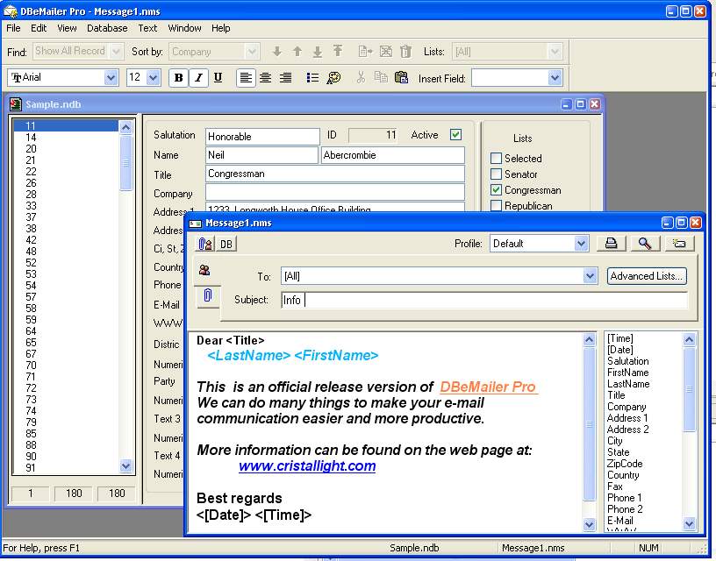Open the Database menu
The width and height of the screenshot is (716, 561).
[x=107, y=28]
